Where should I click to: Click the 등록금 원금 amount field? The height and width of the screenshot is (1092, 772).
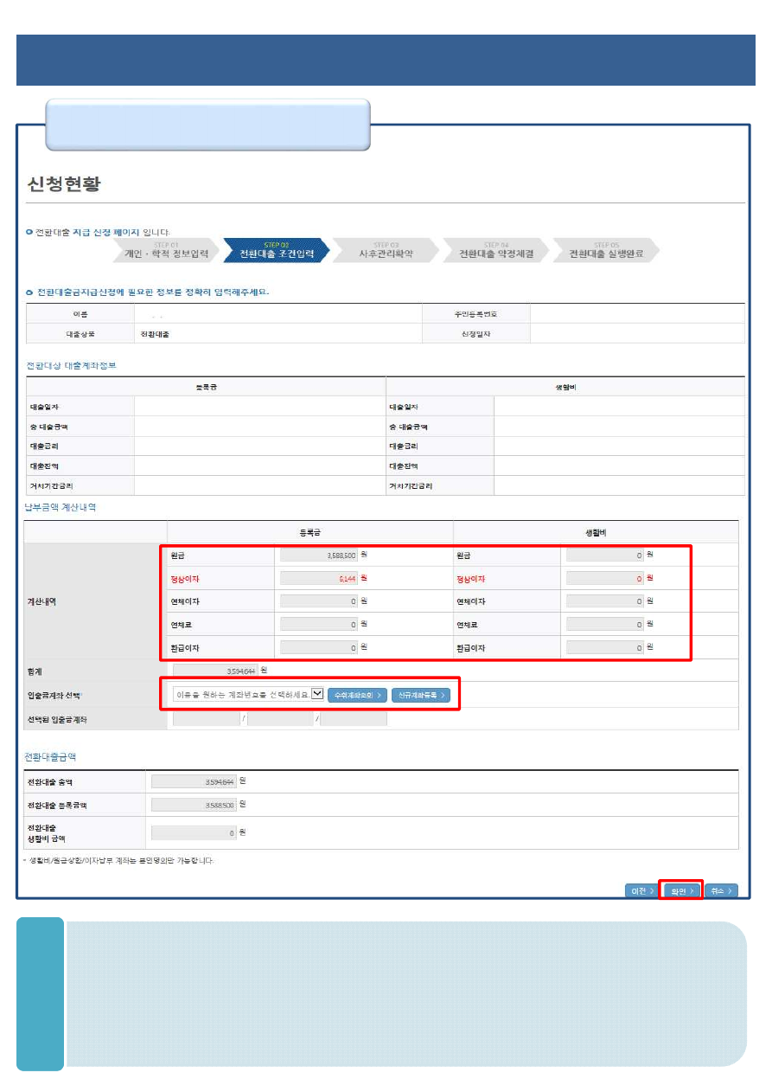pos(318,555)
